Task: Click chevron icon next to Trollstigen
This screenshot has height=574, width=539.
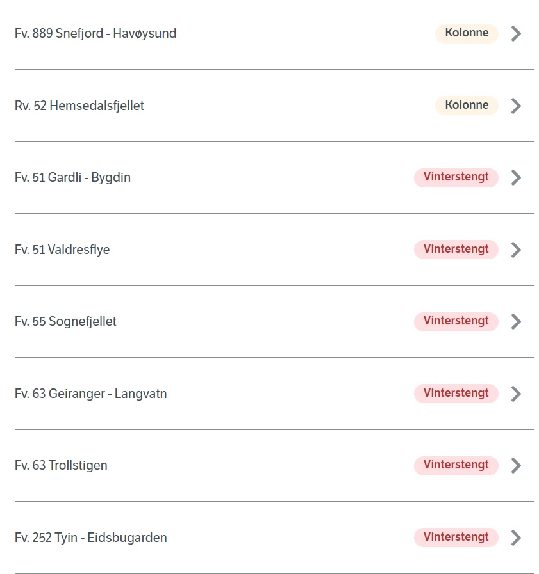Action: click(516, 466)
